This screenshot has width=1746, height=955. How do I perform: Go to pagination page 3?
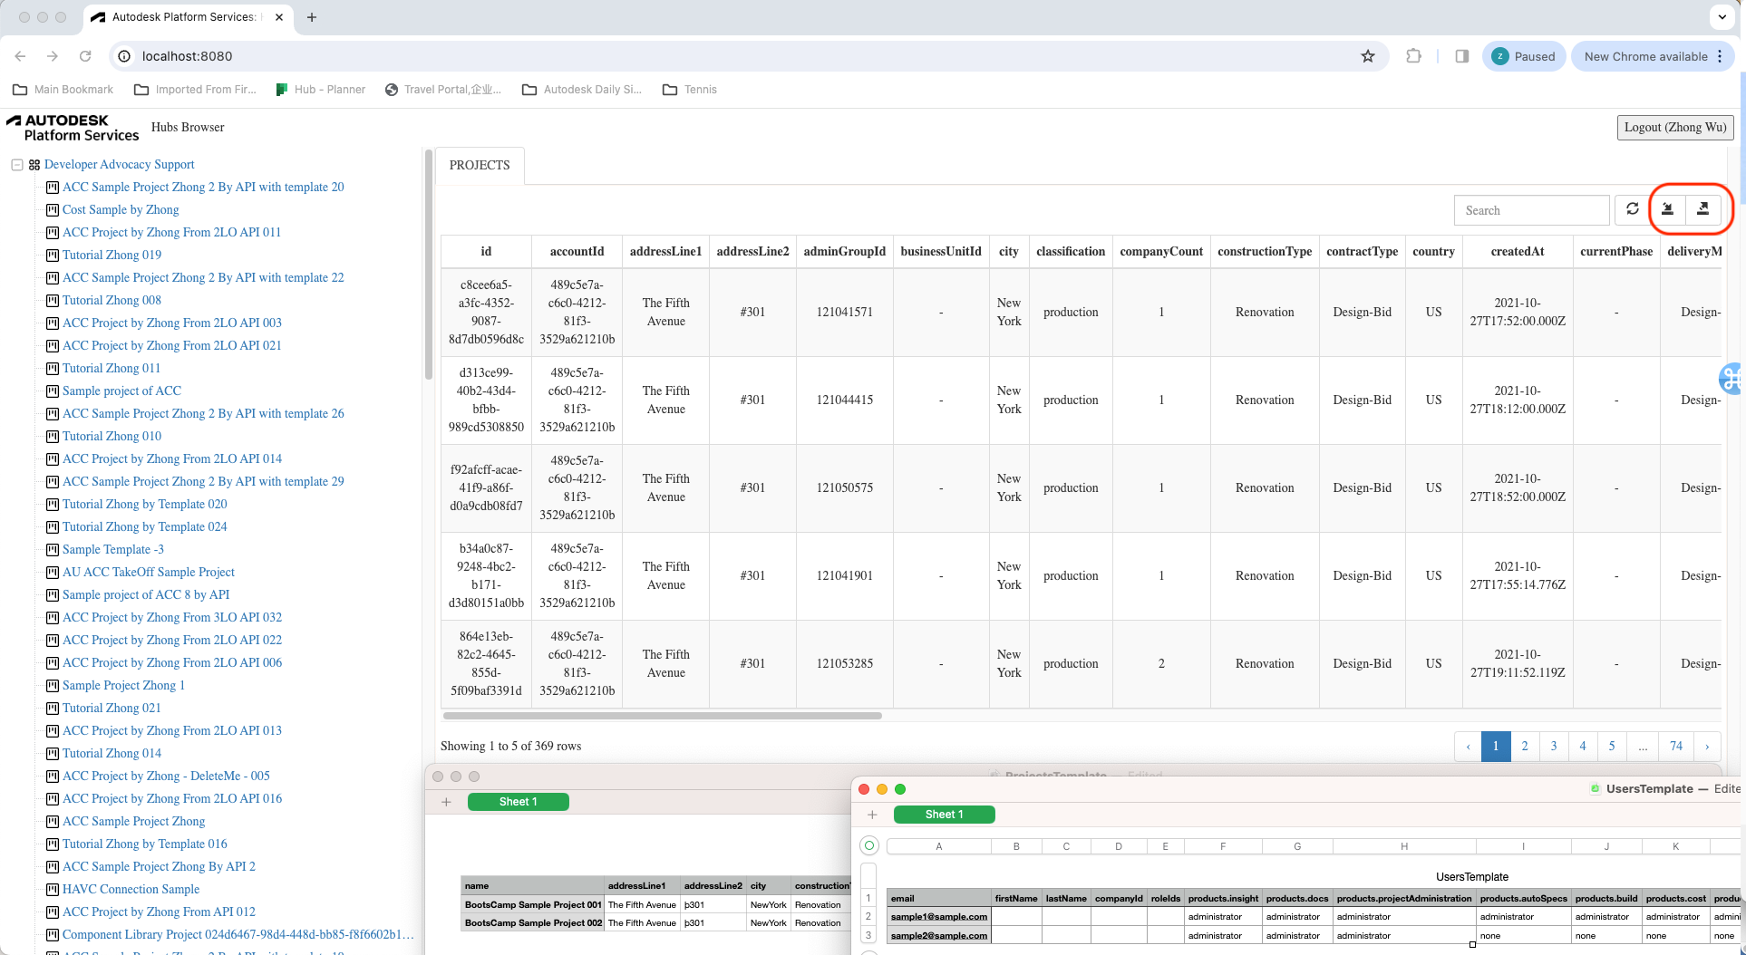point(1554,747)
